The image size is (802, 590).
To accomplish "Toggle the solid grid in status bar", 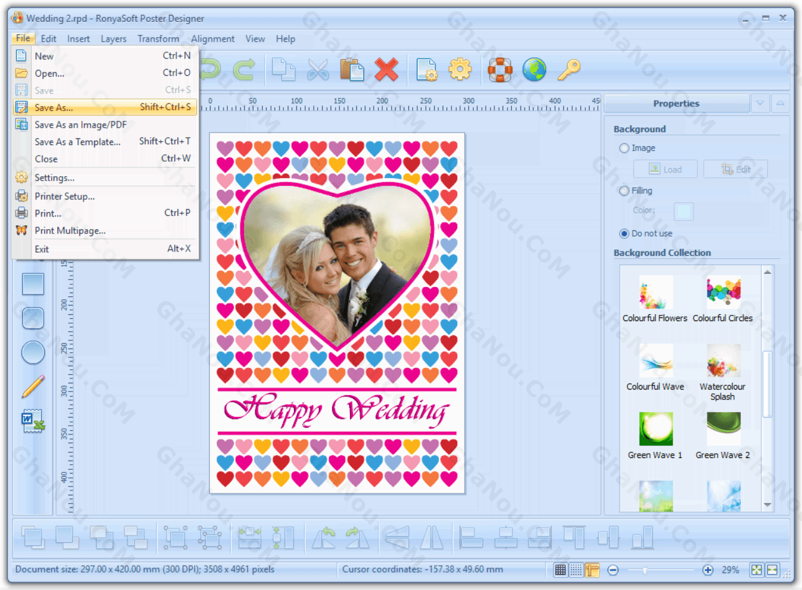I will click(x=560, y=569).
